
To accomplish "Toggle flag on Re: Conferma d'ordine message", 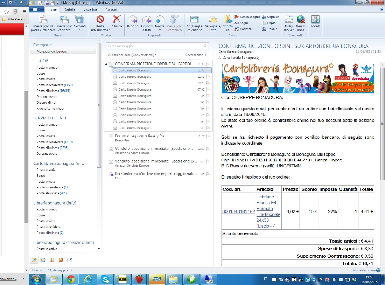I will tap(208, 174).
